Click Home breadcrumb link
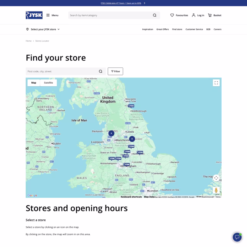Screen dimensions: 247x247 (x=28, y=41)
